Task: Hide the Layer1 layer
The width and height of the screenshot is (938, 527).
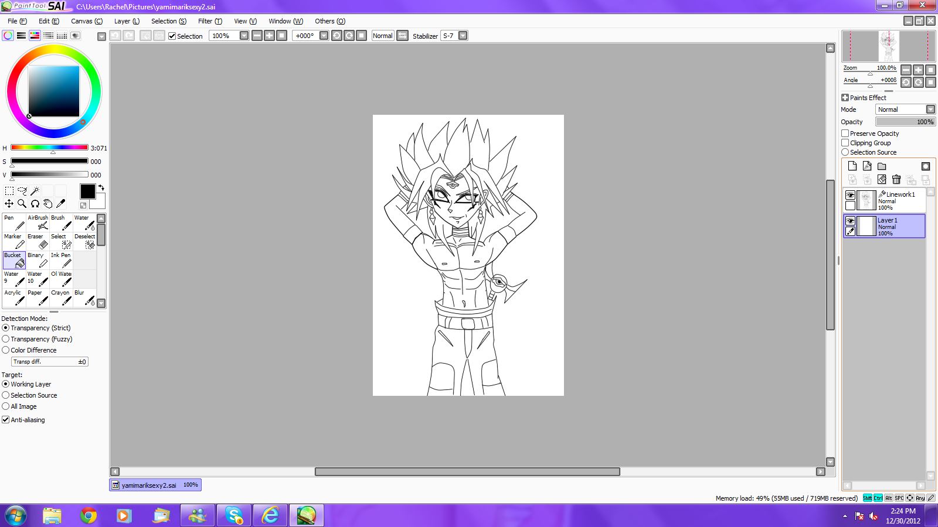Action: pos(850,221)
